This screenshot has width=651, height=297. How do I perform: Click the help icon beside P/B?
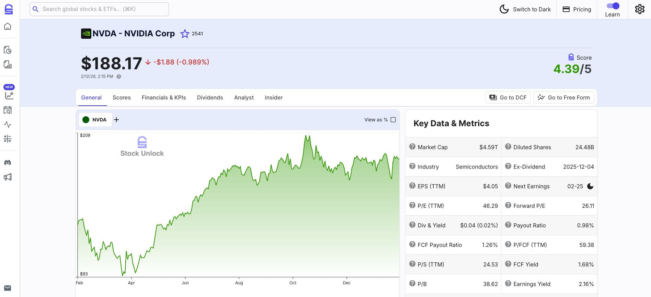[412, 284]
